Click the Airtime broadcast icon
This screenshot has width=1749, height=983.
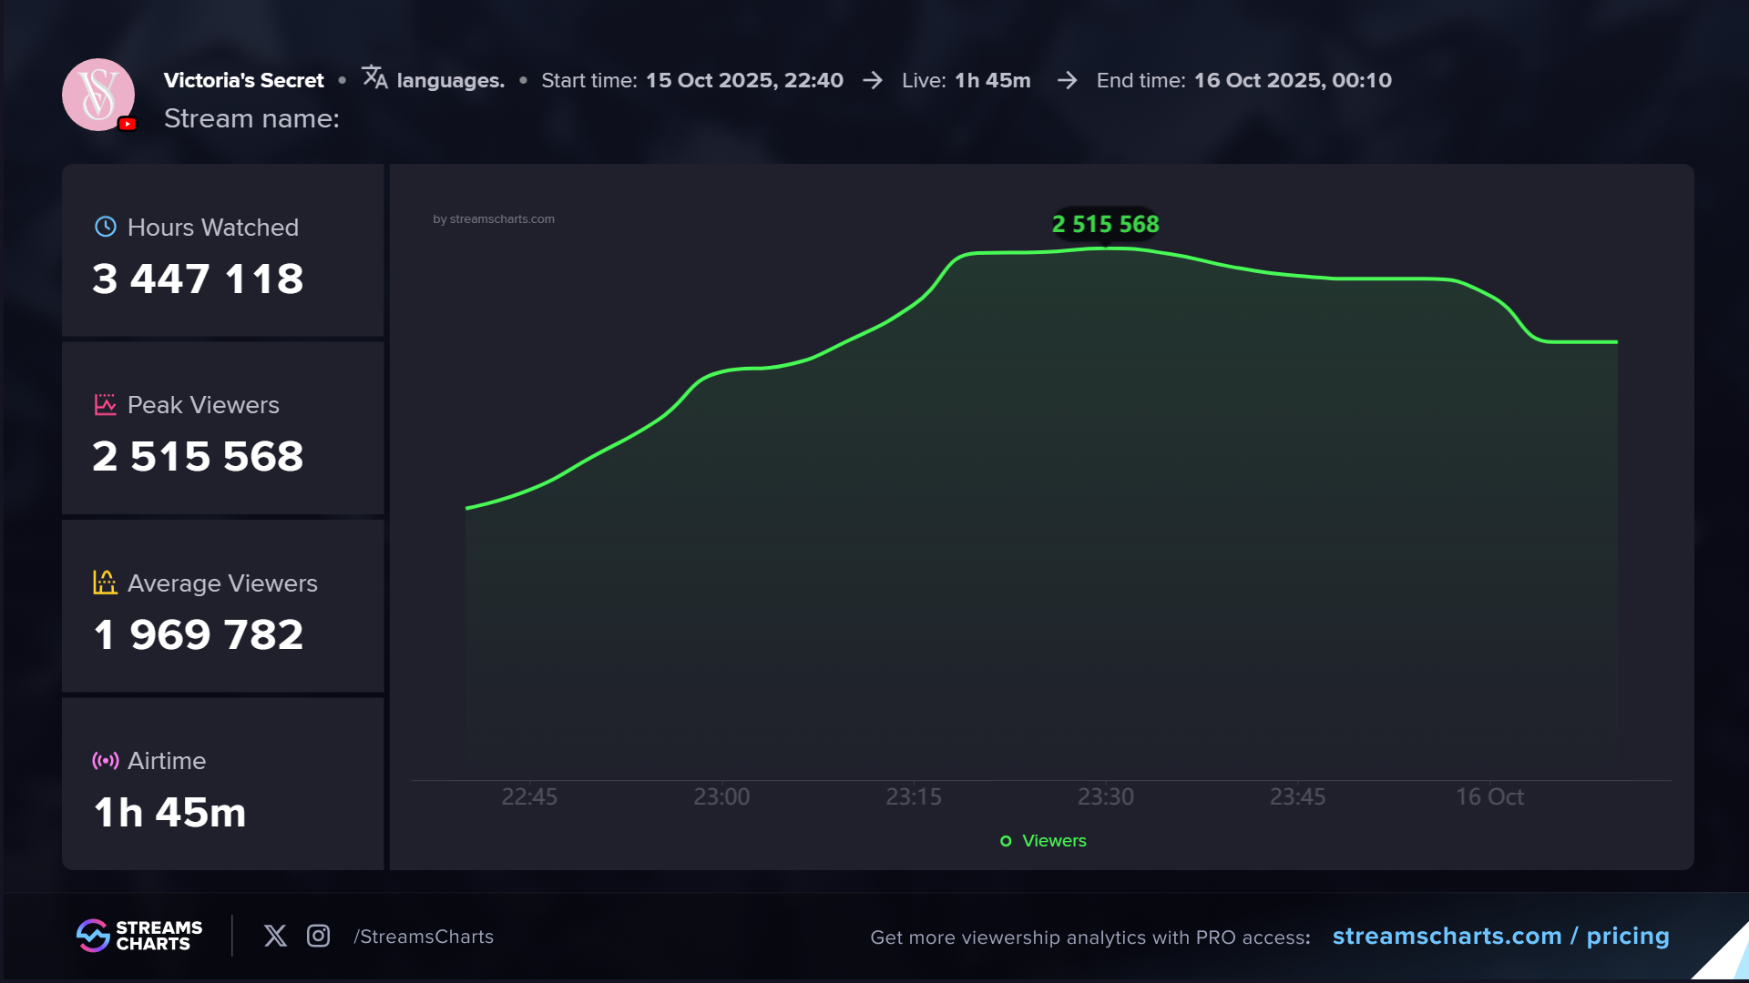pos(106,761)
